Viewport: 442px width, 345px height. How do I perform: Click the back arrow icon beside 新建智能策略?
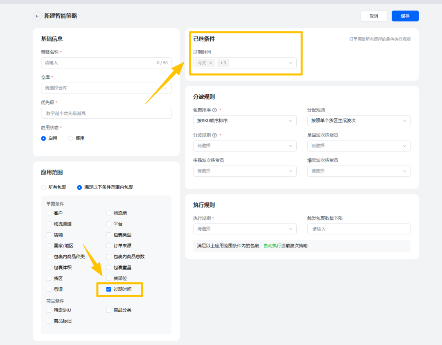37,16
